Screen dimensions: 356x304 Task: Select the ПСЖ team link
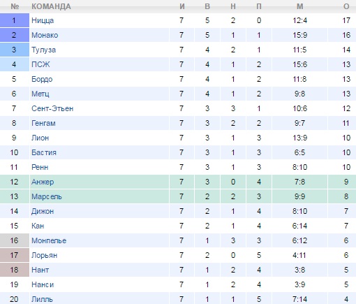coord(40,64)
